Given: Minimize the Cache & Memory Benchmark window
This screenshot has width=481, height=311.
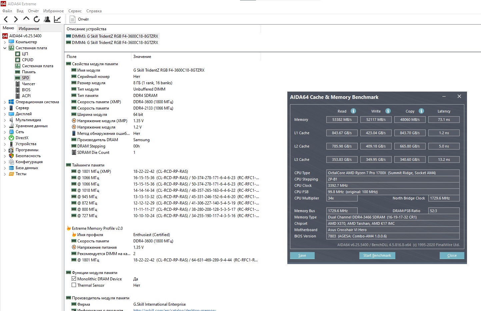Looking at the screenshot, I should click(444, 97).
